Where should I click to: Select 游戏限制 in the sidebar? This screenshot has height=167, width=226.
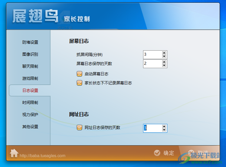[30, 78]
